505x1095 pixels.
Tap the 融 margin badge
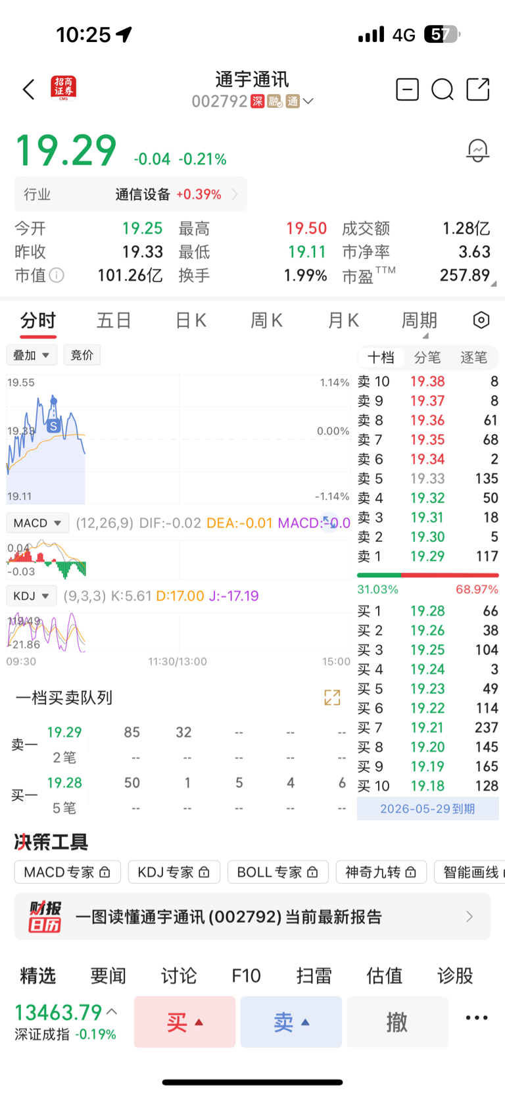(274, 101)
